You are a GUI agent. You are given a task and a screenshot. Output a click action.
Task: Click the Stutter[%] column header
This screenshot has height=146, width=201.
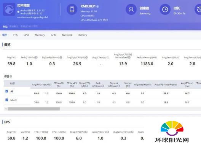click(128, 84)
